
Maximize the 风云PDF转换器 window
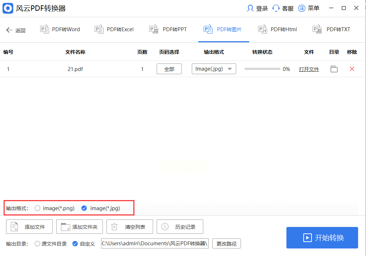(343, 8)
